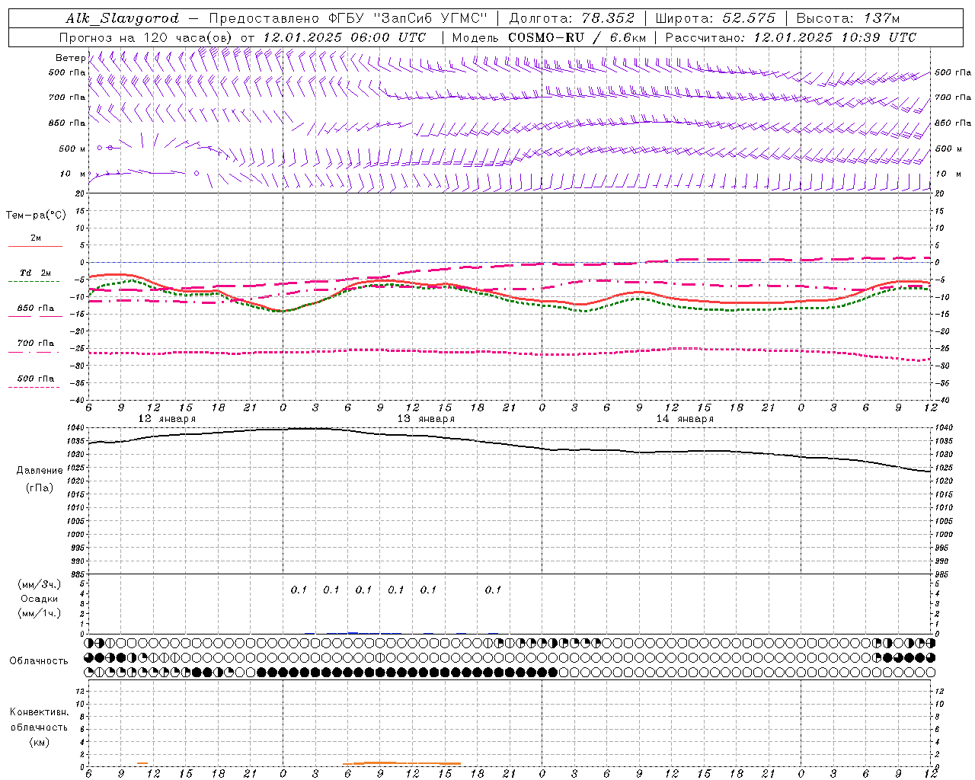
Task: Select the forecast start time 12.01.2025 06:00 UTC
Action: (x=344, y=37)
